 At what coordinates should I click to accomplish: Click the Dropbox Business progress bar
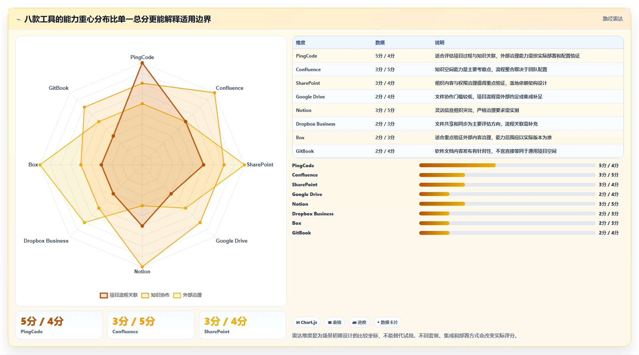[507, 213]
